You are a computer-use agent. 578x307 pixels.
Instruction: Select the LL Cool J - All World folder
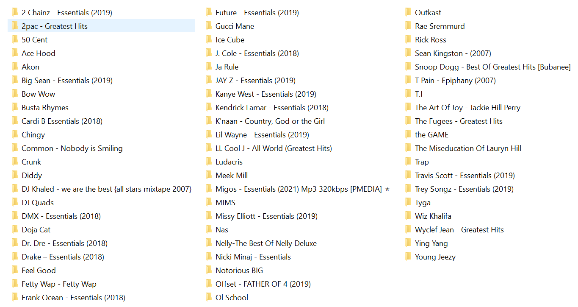point(273,148)
